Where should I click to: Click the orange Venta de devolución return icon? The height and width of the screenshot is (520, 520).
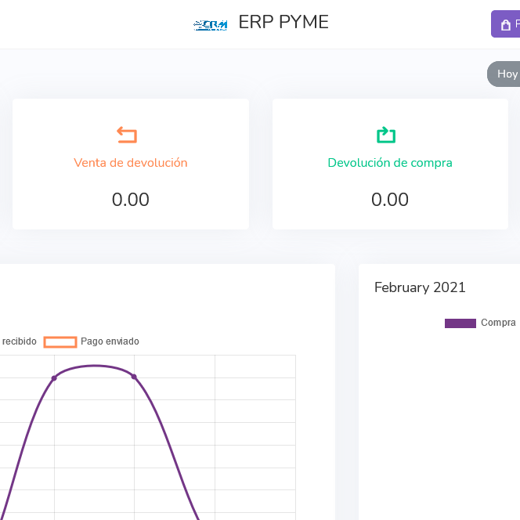coord(127,135)
